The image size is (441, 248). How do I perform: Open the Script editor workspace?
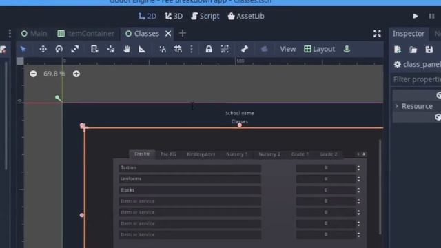point(205,17)
